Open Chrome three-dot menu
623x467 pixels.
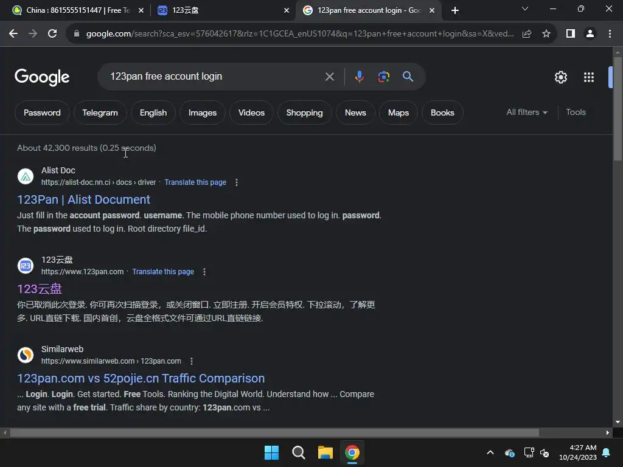[610, 34]
